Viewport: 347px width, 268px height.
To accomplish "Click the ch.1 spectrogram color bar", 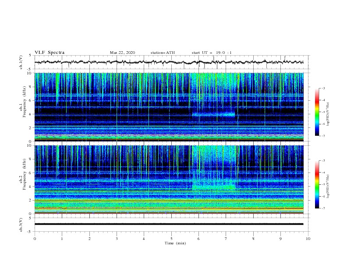I will click(317, 112).
